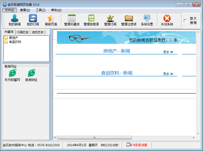Open 管理信息源 source manager

pyautogui.click(x=91, y=20)
